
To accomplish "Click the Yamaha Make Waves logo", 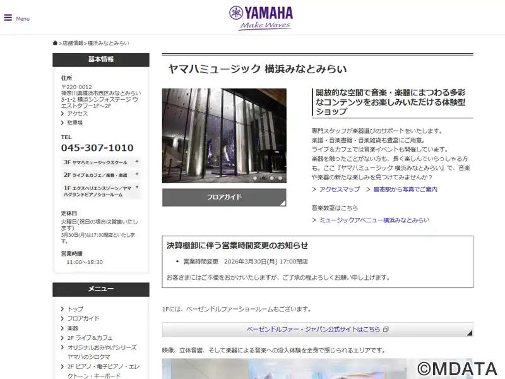I will pos(261,18).
